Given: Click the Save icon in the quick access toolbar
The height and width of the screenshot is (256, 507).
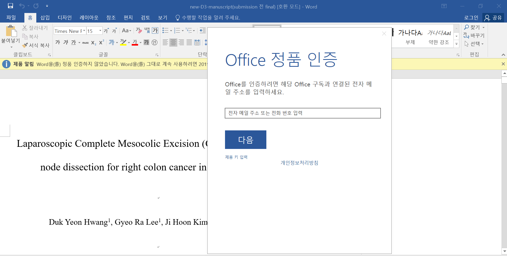Looking at the screenshot, I should [10, 6].
